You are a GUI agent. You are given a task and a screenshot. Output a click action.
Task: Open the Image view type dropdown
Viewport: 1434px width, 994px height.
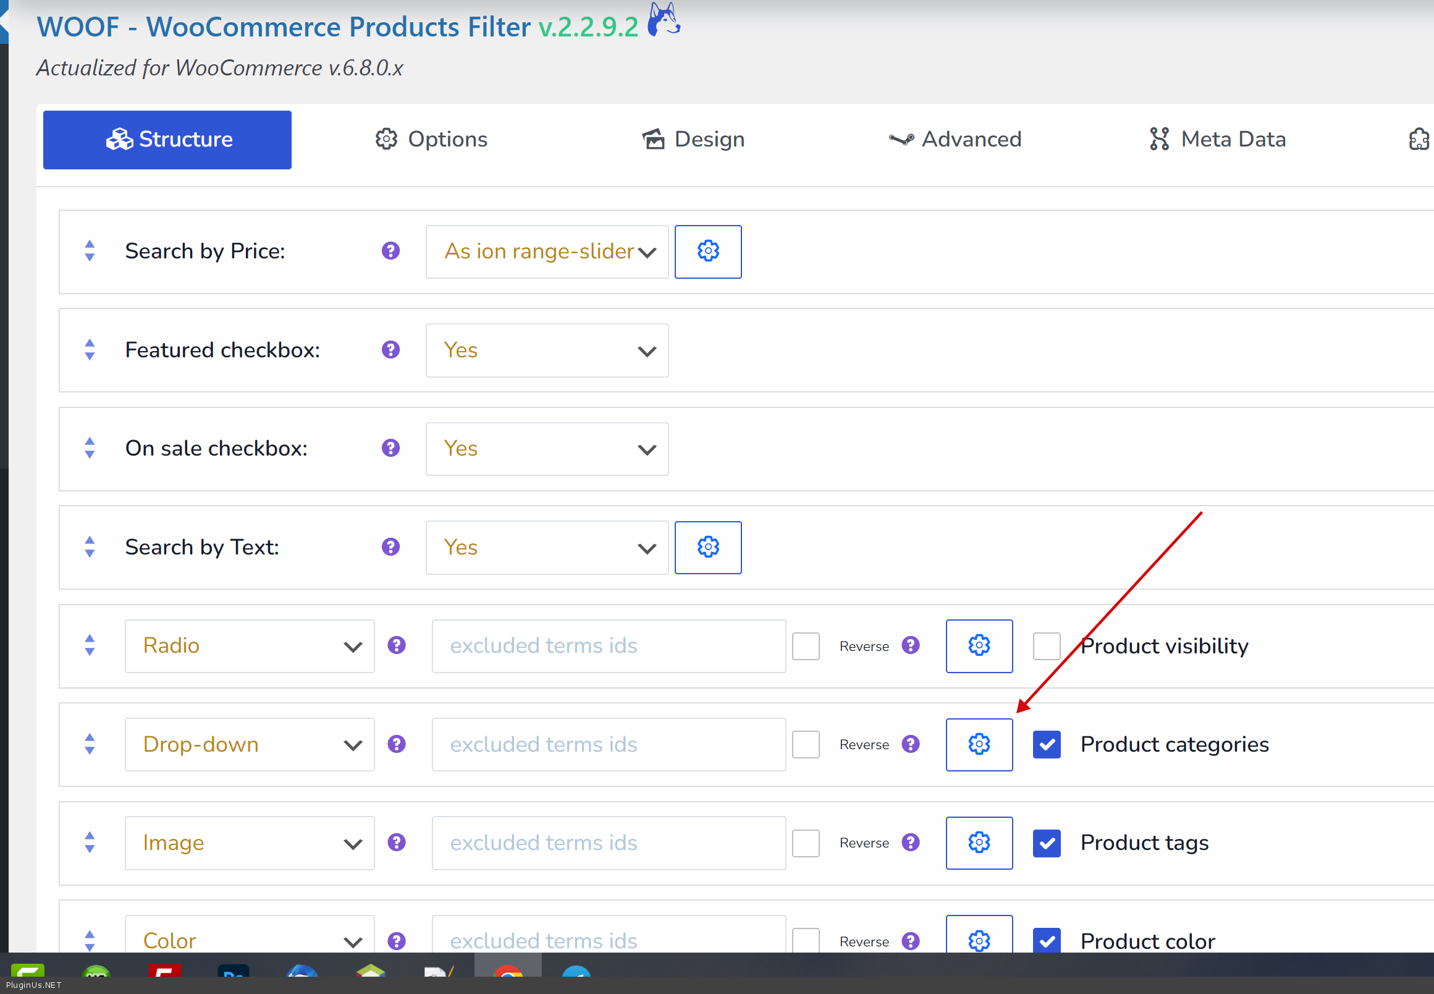pos(250,843)
